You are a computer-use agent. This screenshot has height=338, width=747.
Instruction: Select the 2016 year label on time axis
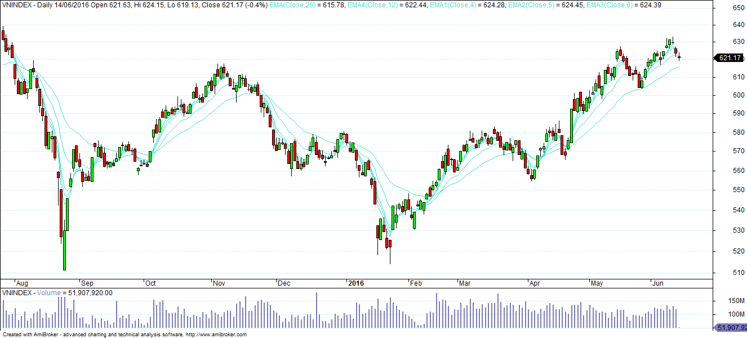point(355,283)
